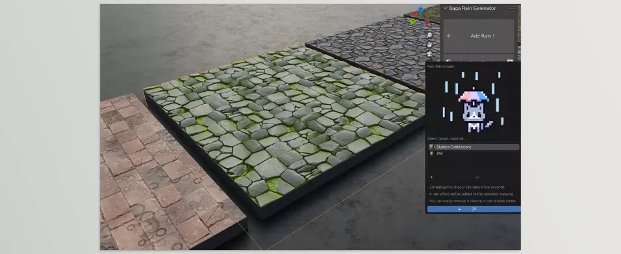The width and height of the screenshot is (621, 254).
Task: Expand the material list filter triangle
Action: 431,177
